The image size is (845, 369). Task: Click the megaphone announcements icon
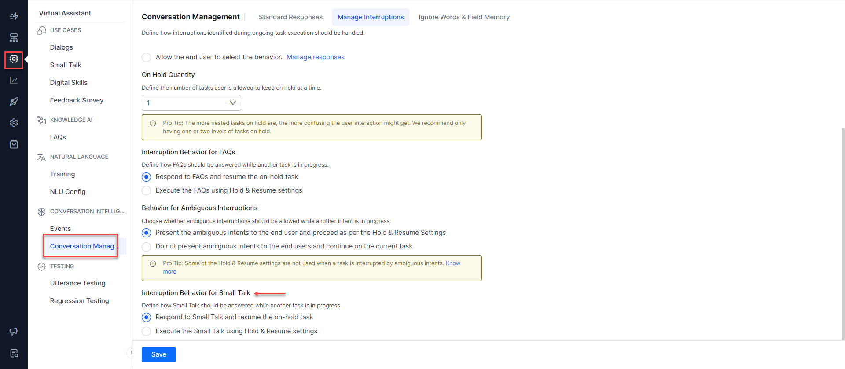14,332
